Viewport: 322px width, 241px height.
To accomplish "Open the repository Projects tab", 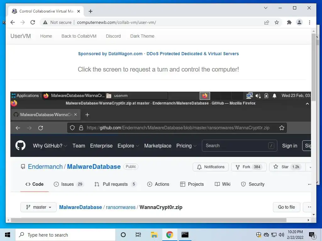I will pos(192,184).
